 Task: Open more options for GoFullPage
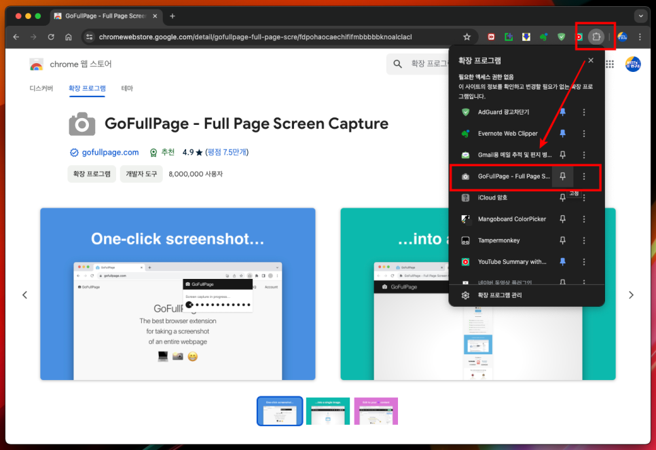coord(583,176)
